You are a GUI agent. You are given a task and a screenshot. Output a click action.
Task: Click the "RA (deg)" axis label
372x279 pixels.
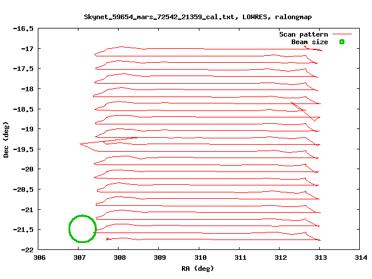[198, 269]
